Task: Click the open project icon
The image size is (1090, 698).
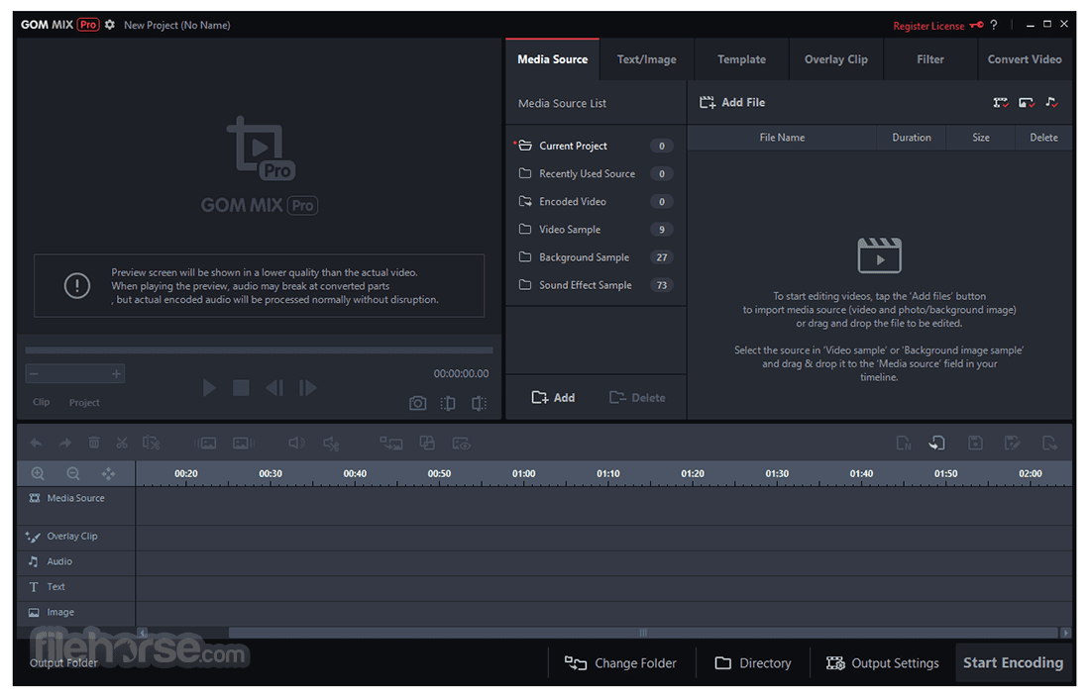Action: pos(937,444)
